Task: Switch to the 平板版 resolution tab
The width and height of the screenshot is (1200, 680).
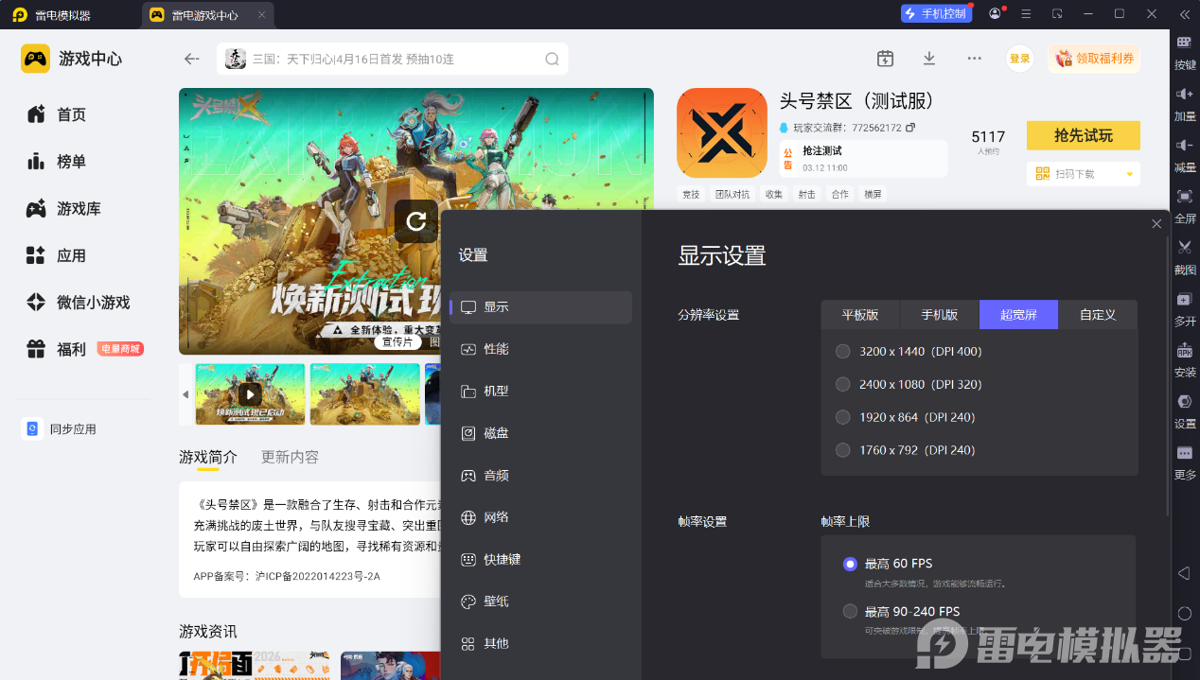Action: pos(860,314)
